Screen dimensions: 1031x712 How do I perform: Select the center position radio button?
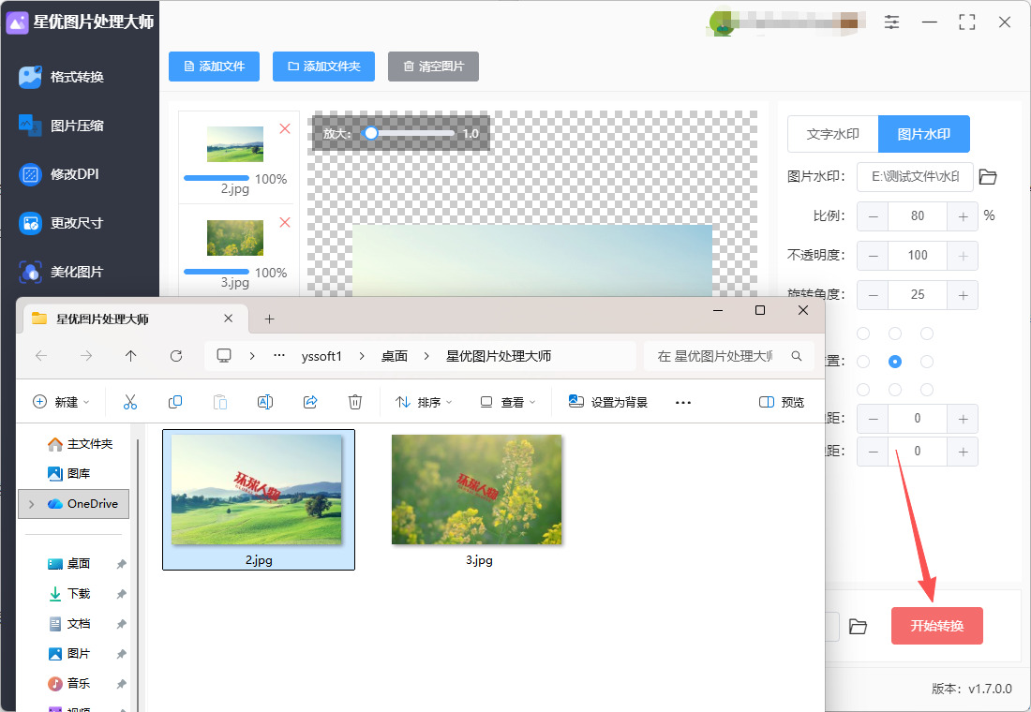[x=895, y=362]
